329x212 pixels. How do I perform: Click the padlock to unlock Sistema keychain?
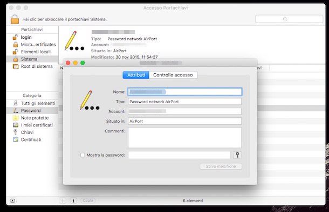(15, 19)
